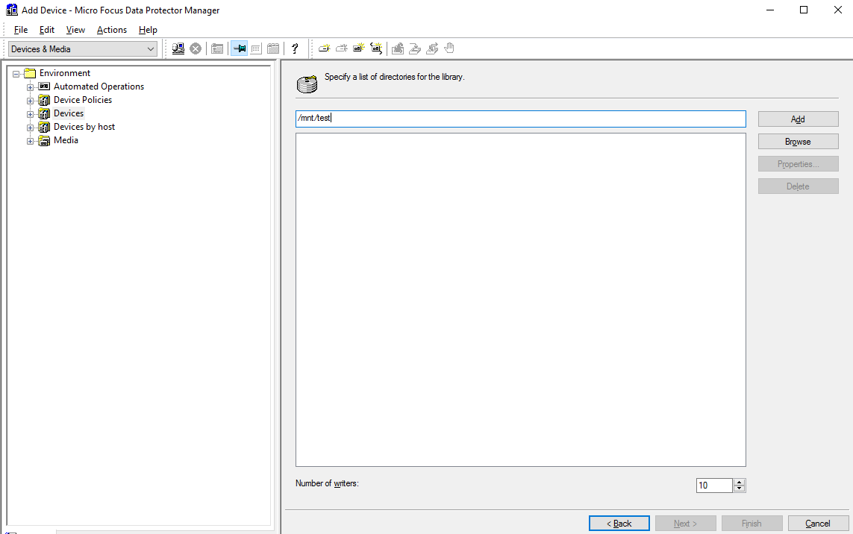Click the autoconfigure devices tape icon with arrows

[x=376, y=48]
